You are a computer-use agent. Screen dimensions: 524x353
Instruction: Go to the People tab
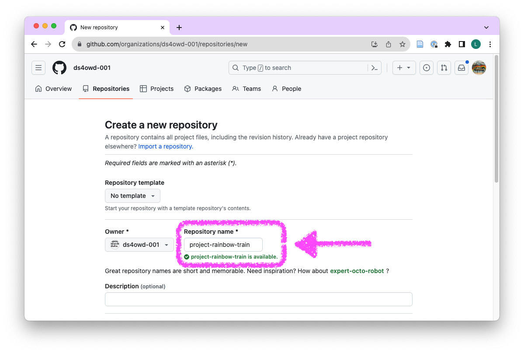click(287, 89)
